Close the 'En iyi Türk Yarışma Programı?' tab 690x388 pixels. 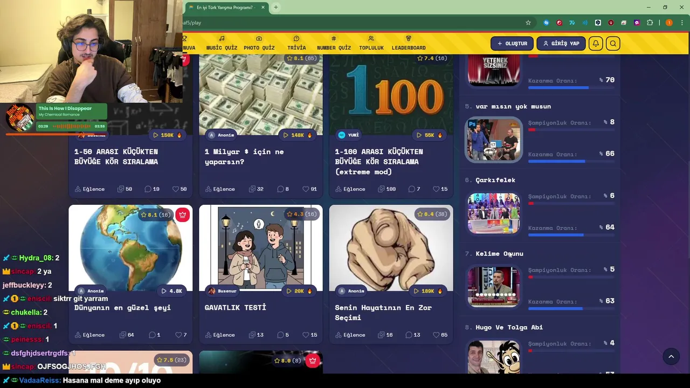tap(263, 7)
